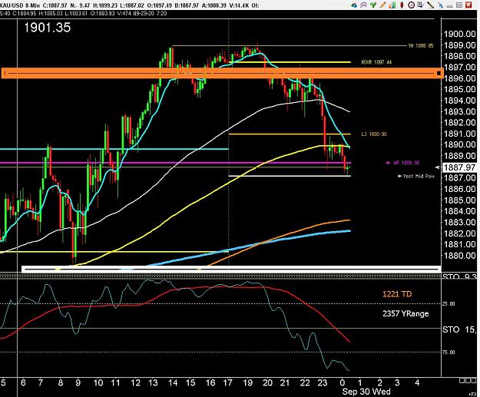Click the 17 hour mark on the time axis
The width and height of the screenshot is (480, 397).
click(x=227, y=382)
